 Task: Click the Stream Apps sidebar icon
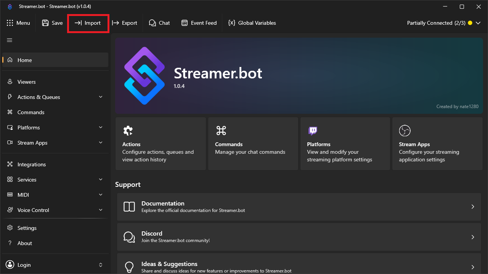point(10,143)
